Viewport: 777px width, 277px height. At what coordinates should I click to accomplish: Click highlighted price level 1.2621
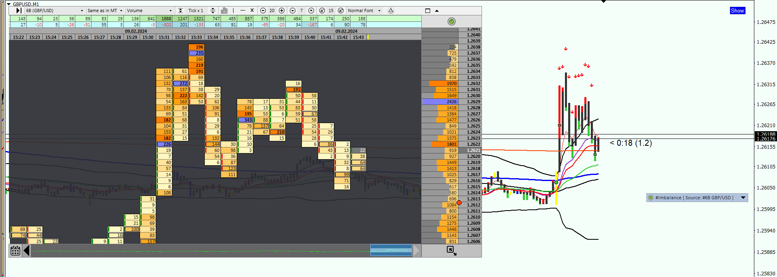[x=470, y=150]
